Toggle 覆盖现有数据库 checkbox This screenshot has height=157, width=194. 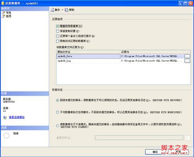58,26
